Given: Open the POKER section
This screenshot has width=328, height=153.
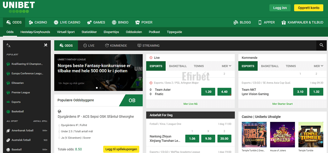Looking at the screenshot, I should [x=144, y=22].
